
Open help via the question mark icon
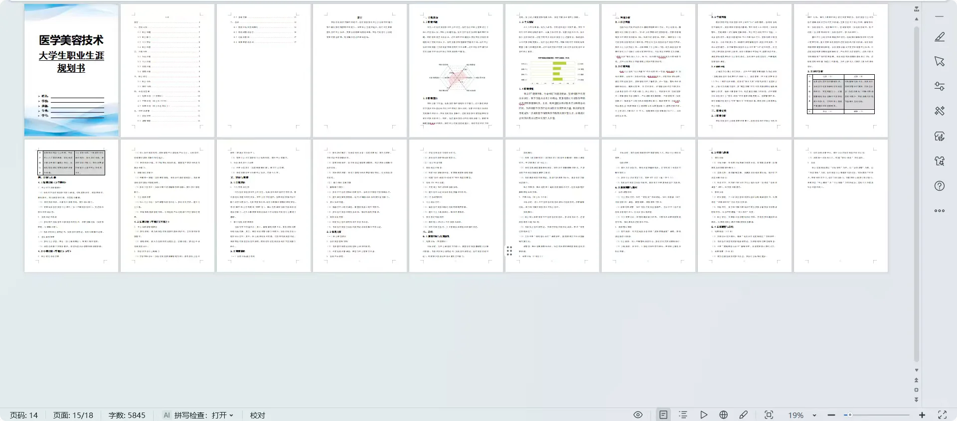pos(939,186)
